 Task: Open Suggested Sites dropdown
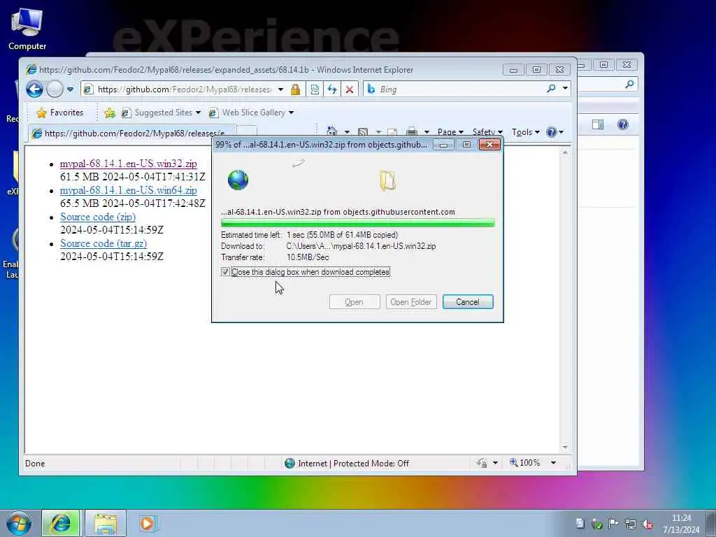tap(162, 113)
